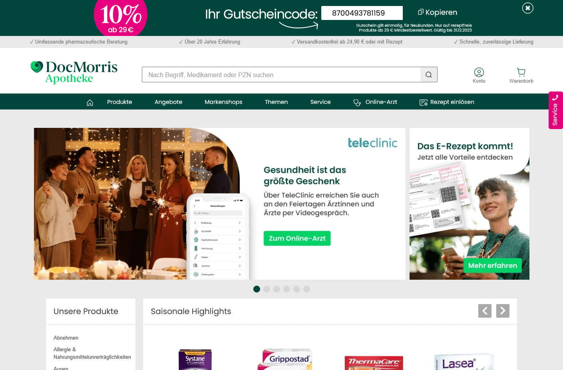Open the DocMorris Apotheke logo homepage
The image size is (563, 370).
(74, 72)
